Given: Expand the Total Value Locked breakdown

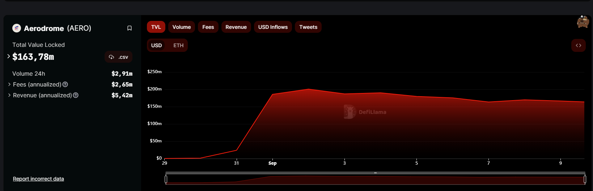Looking at the screenshot, I should (x=9, y=56).
